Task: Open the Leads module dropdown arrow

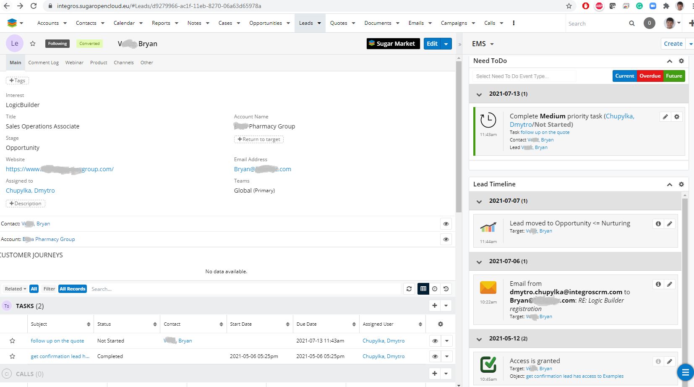Action: point(319,23)
